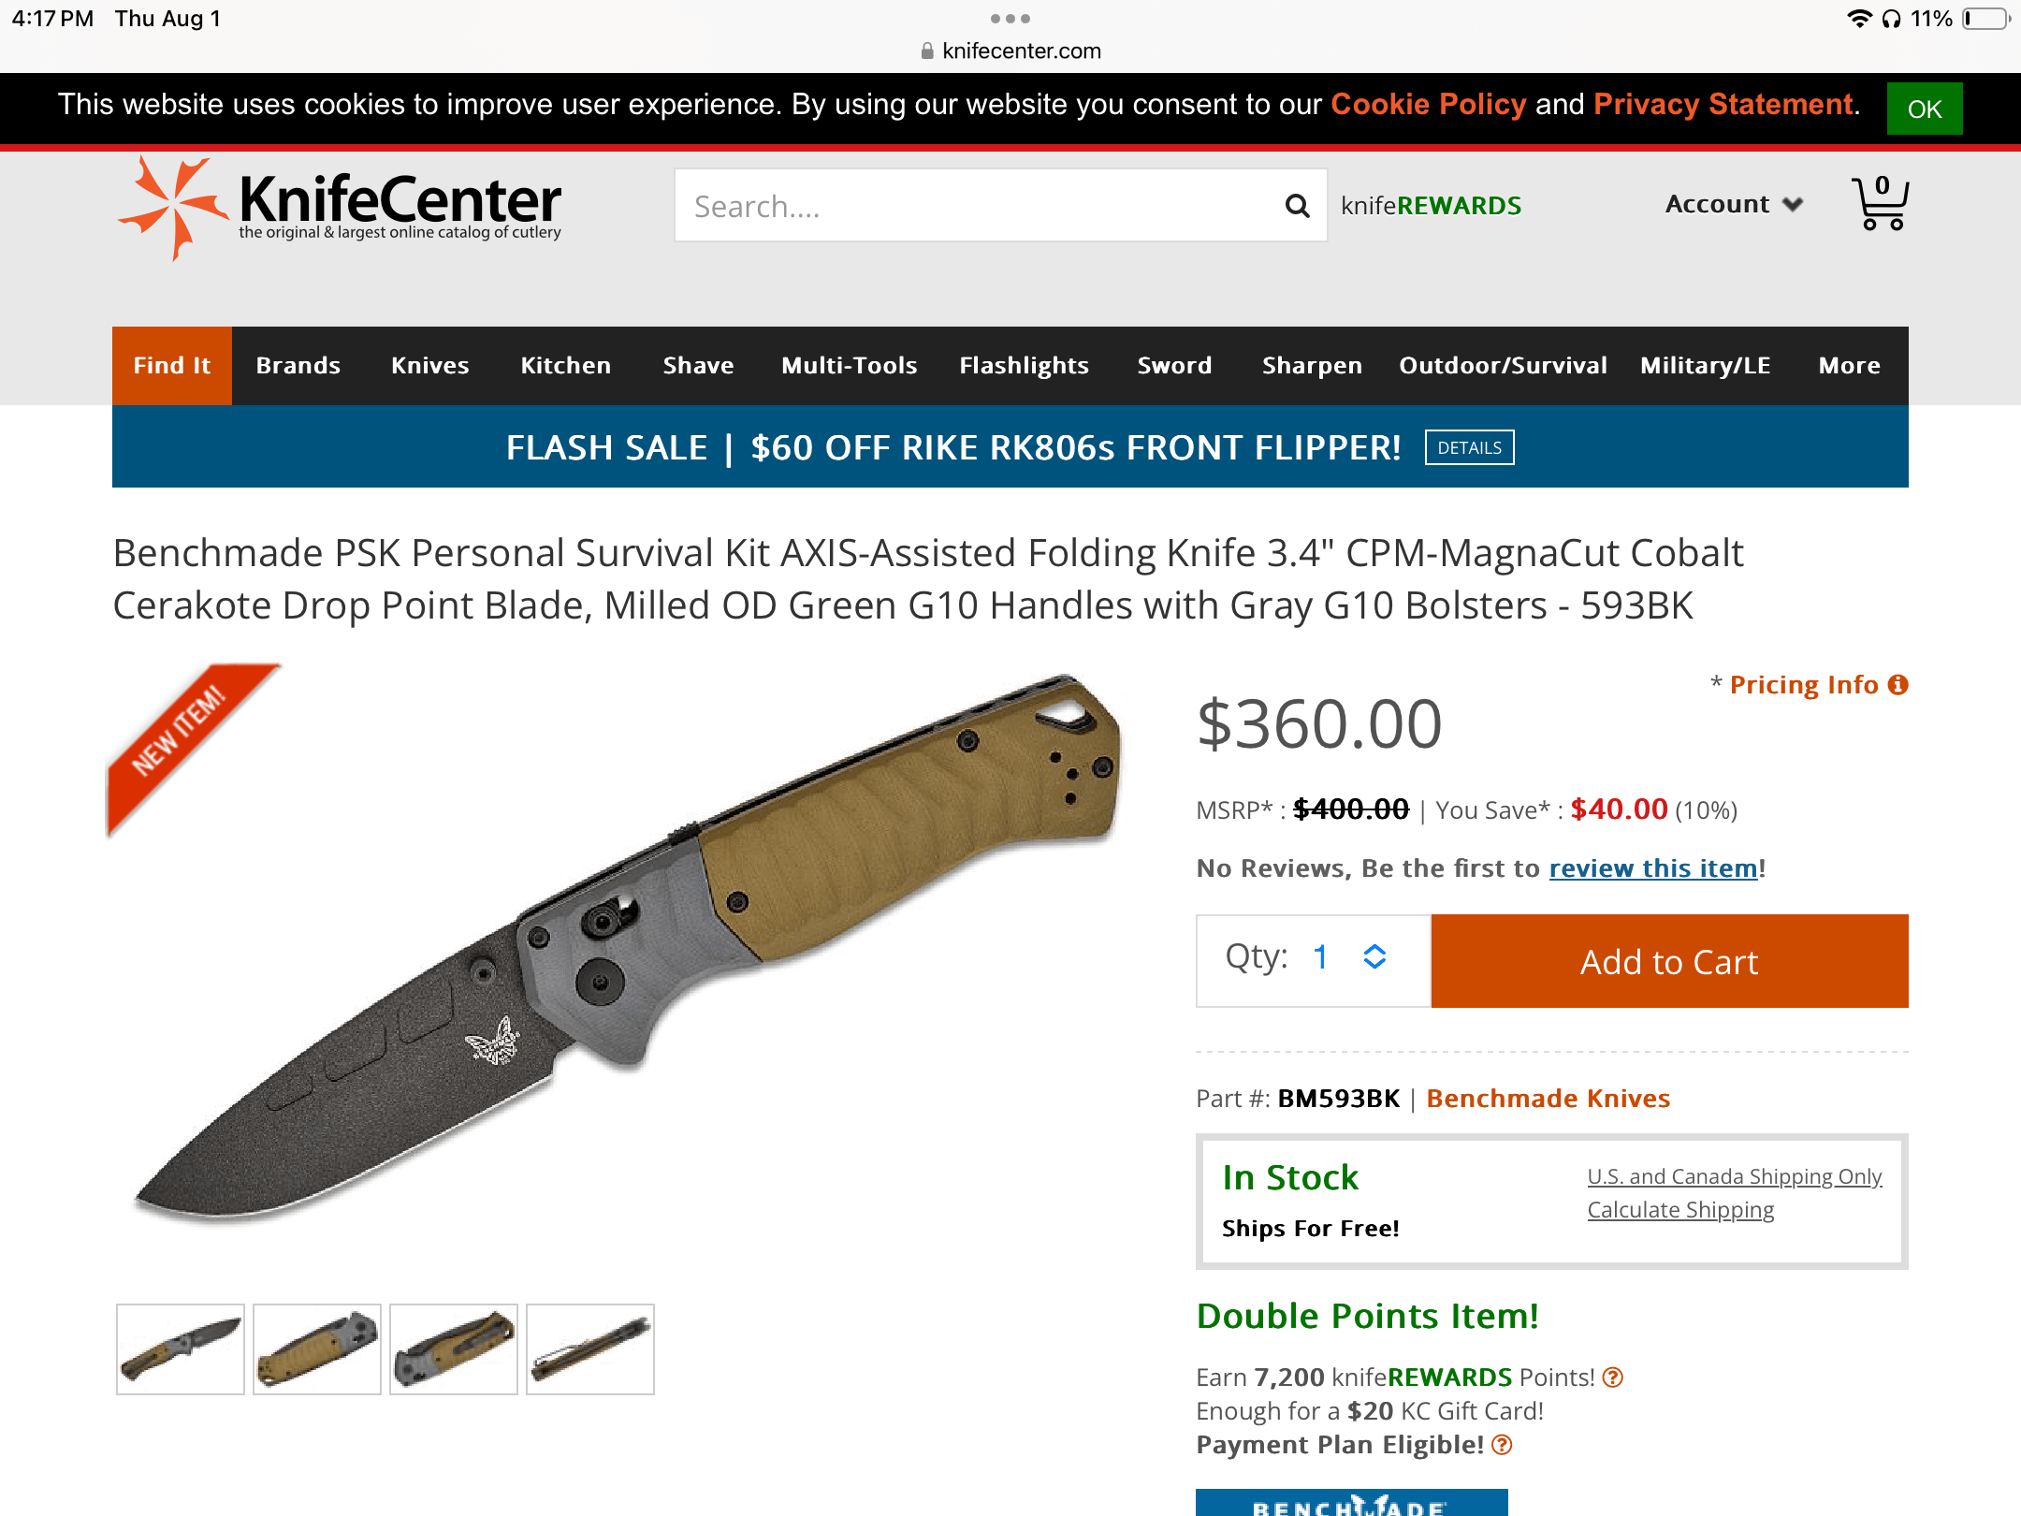
Task: Click the search magnifier icon
Action: pos(1297,206)
